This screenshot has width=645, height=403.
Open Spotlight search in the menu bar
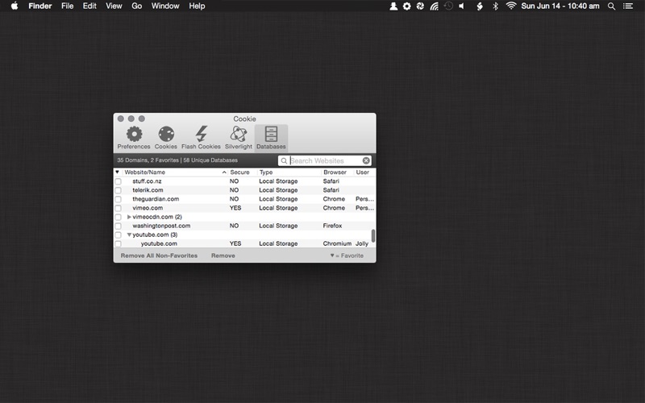[611, 6]
